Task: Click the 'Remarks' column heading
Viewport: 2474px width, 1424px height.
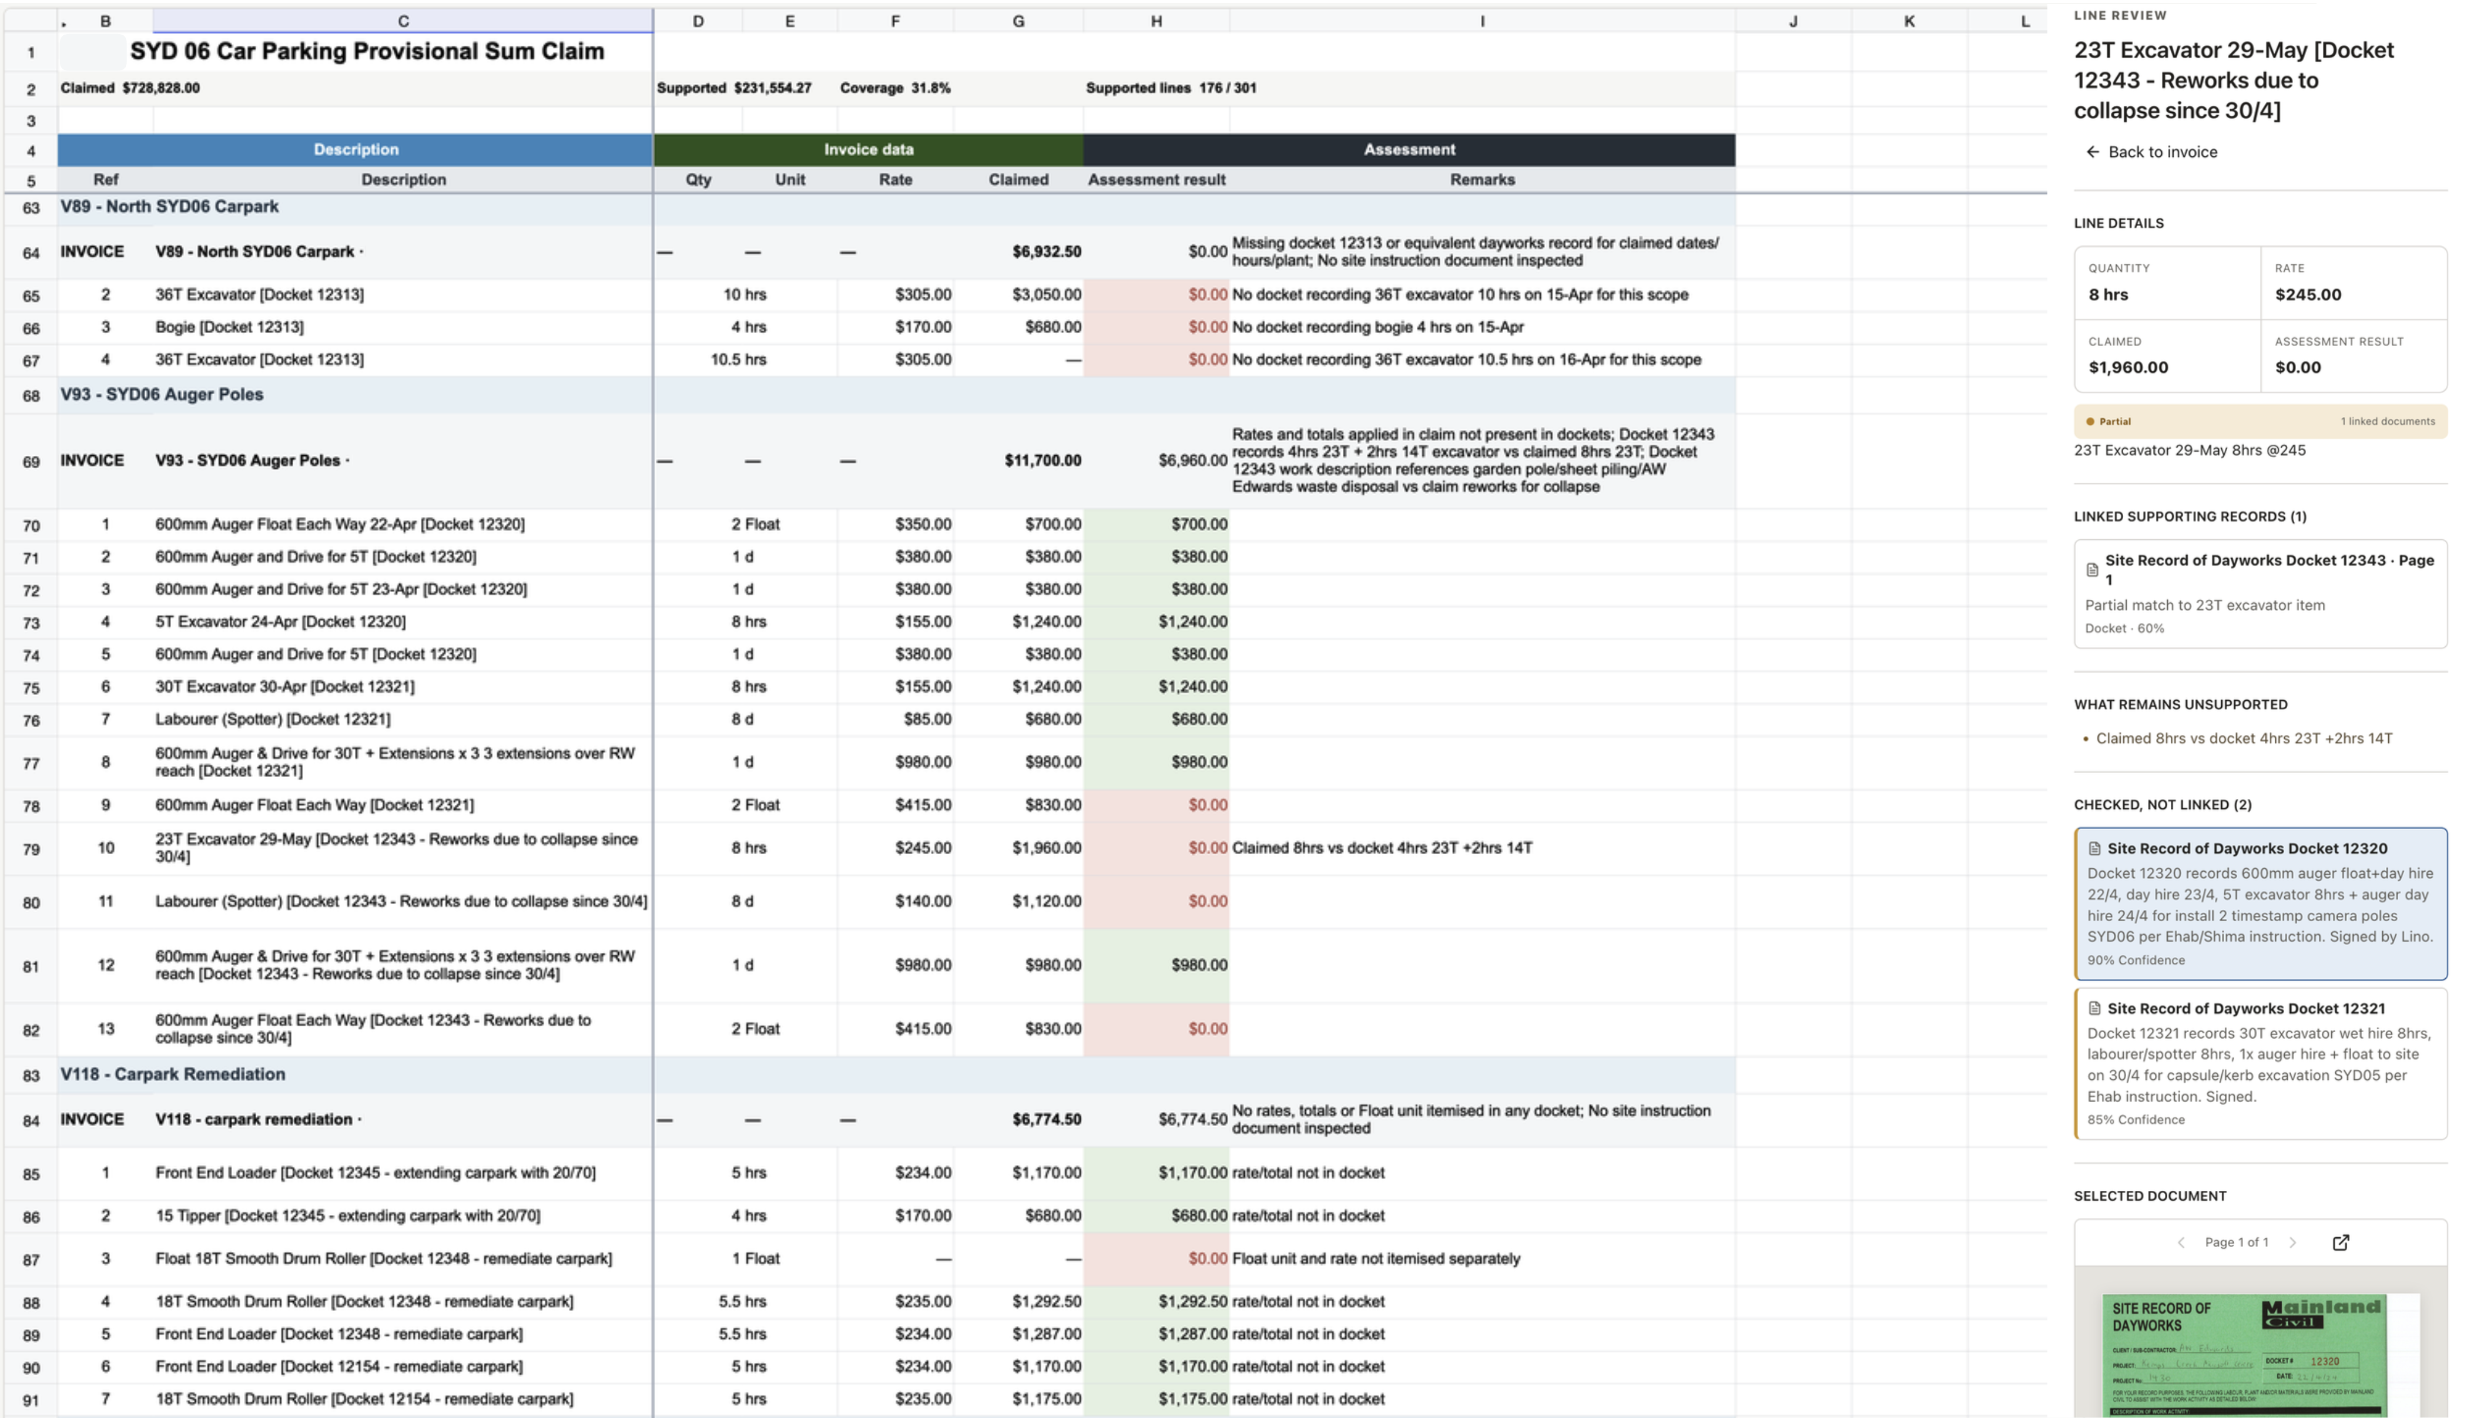Action: pos(1481,180)
